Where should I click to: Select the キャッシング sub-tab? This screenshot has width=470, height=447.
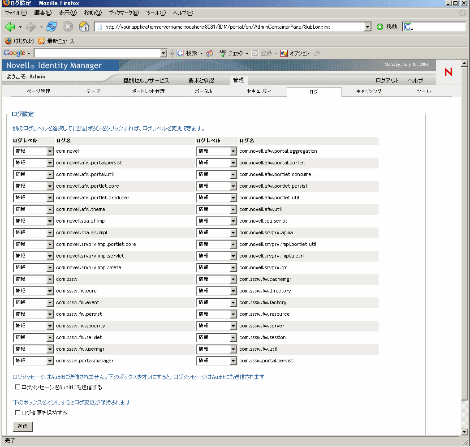click(x=369, y=91)
